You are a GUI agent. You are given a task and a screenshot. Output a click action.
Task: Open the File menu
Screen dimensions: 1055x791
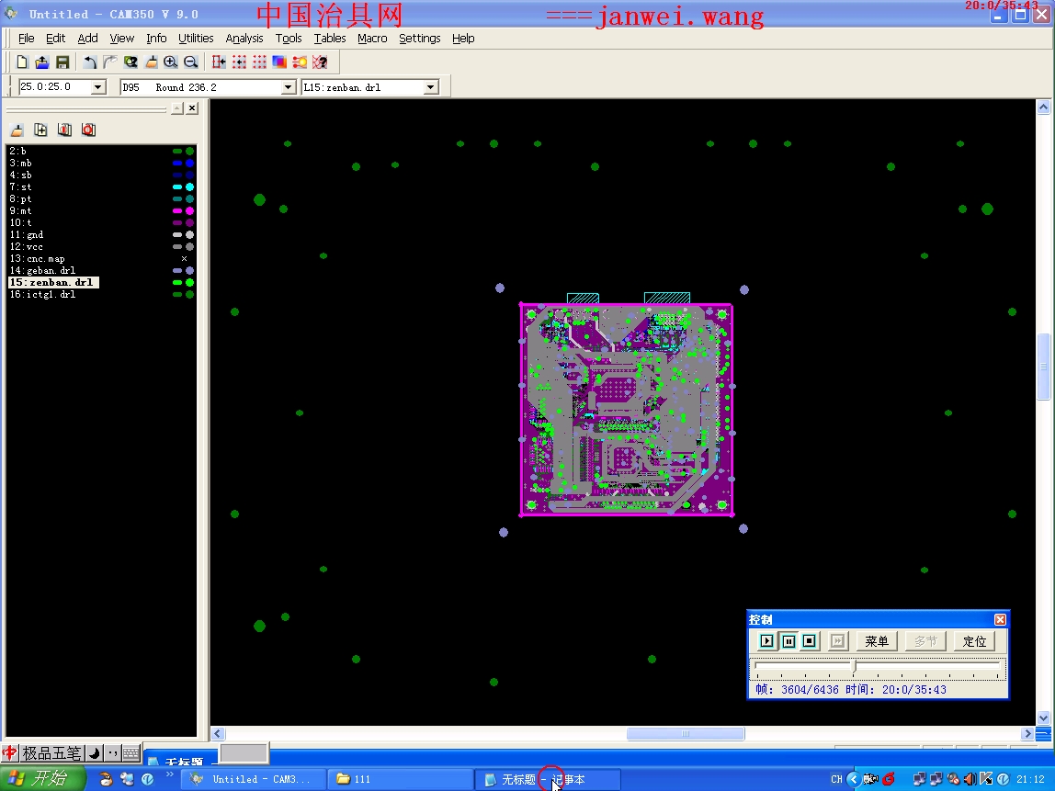point(27,39)
